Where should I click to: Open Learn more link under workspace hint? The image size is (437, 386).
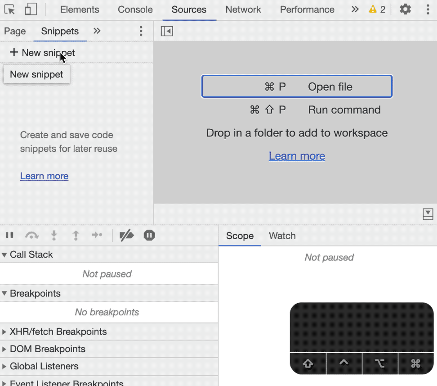click(x=297, y=156)
